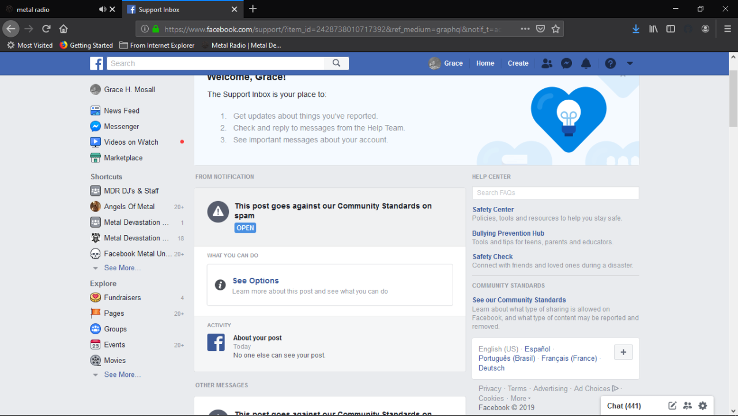Open the account dropdown arrow

click(x=630, y=63)
